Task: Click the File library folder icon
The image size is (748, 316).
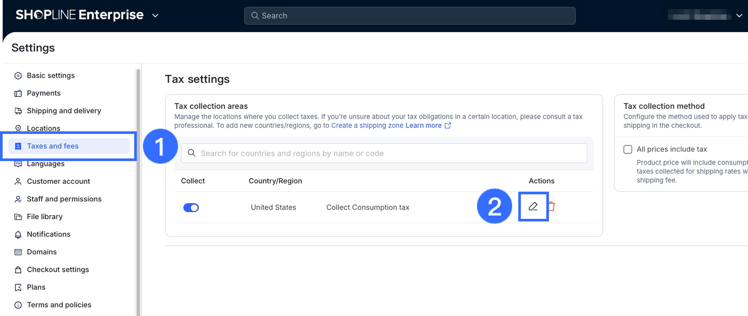Action: (18, 217)
